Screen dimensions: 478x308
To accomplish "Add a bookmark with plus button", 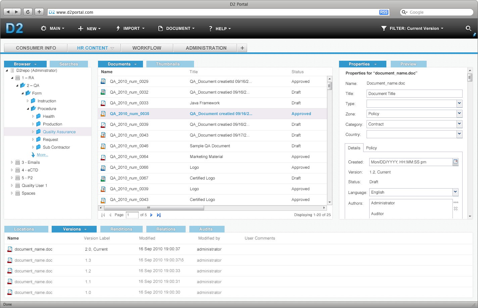I will click(39, 12).
